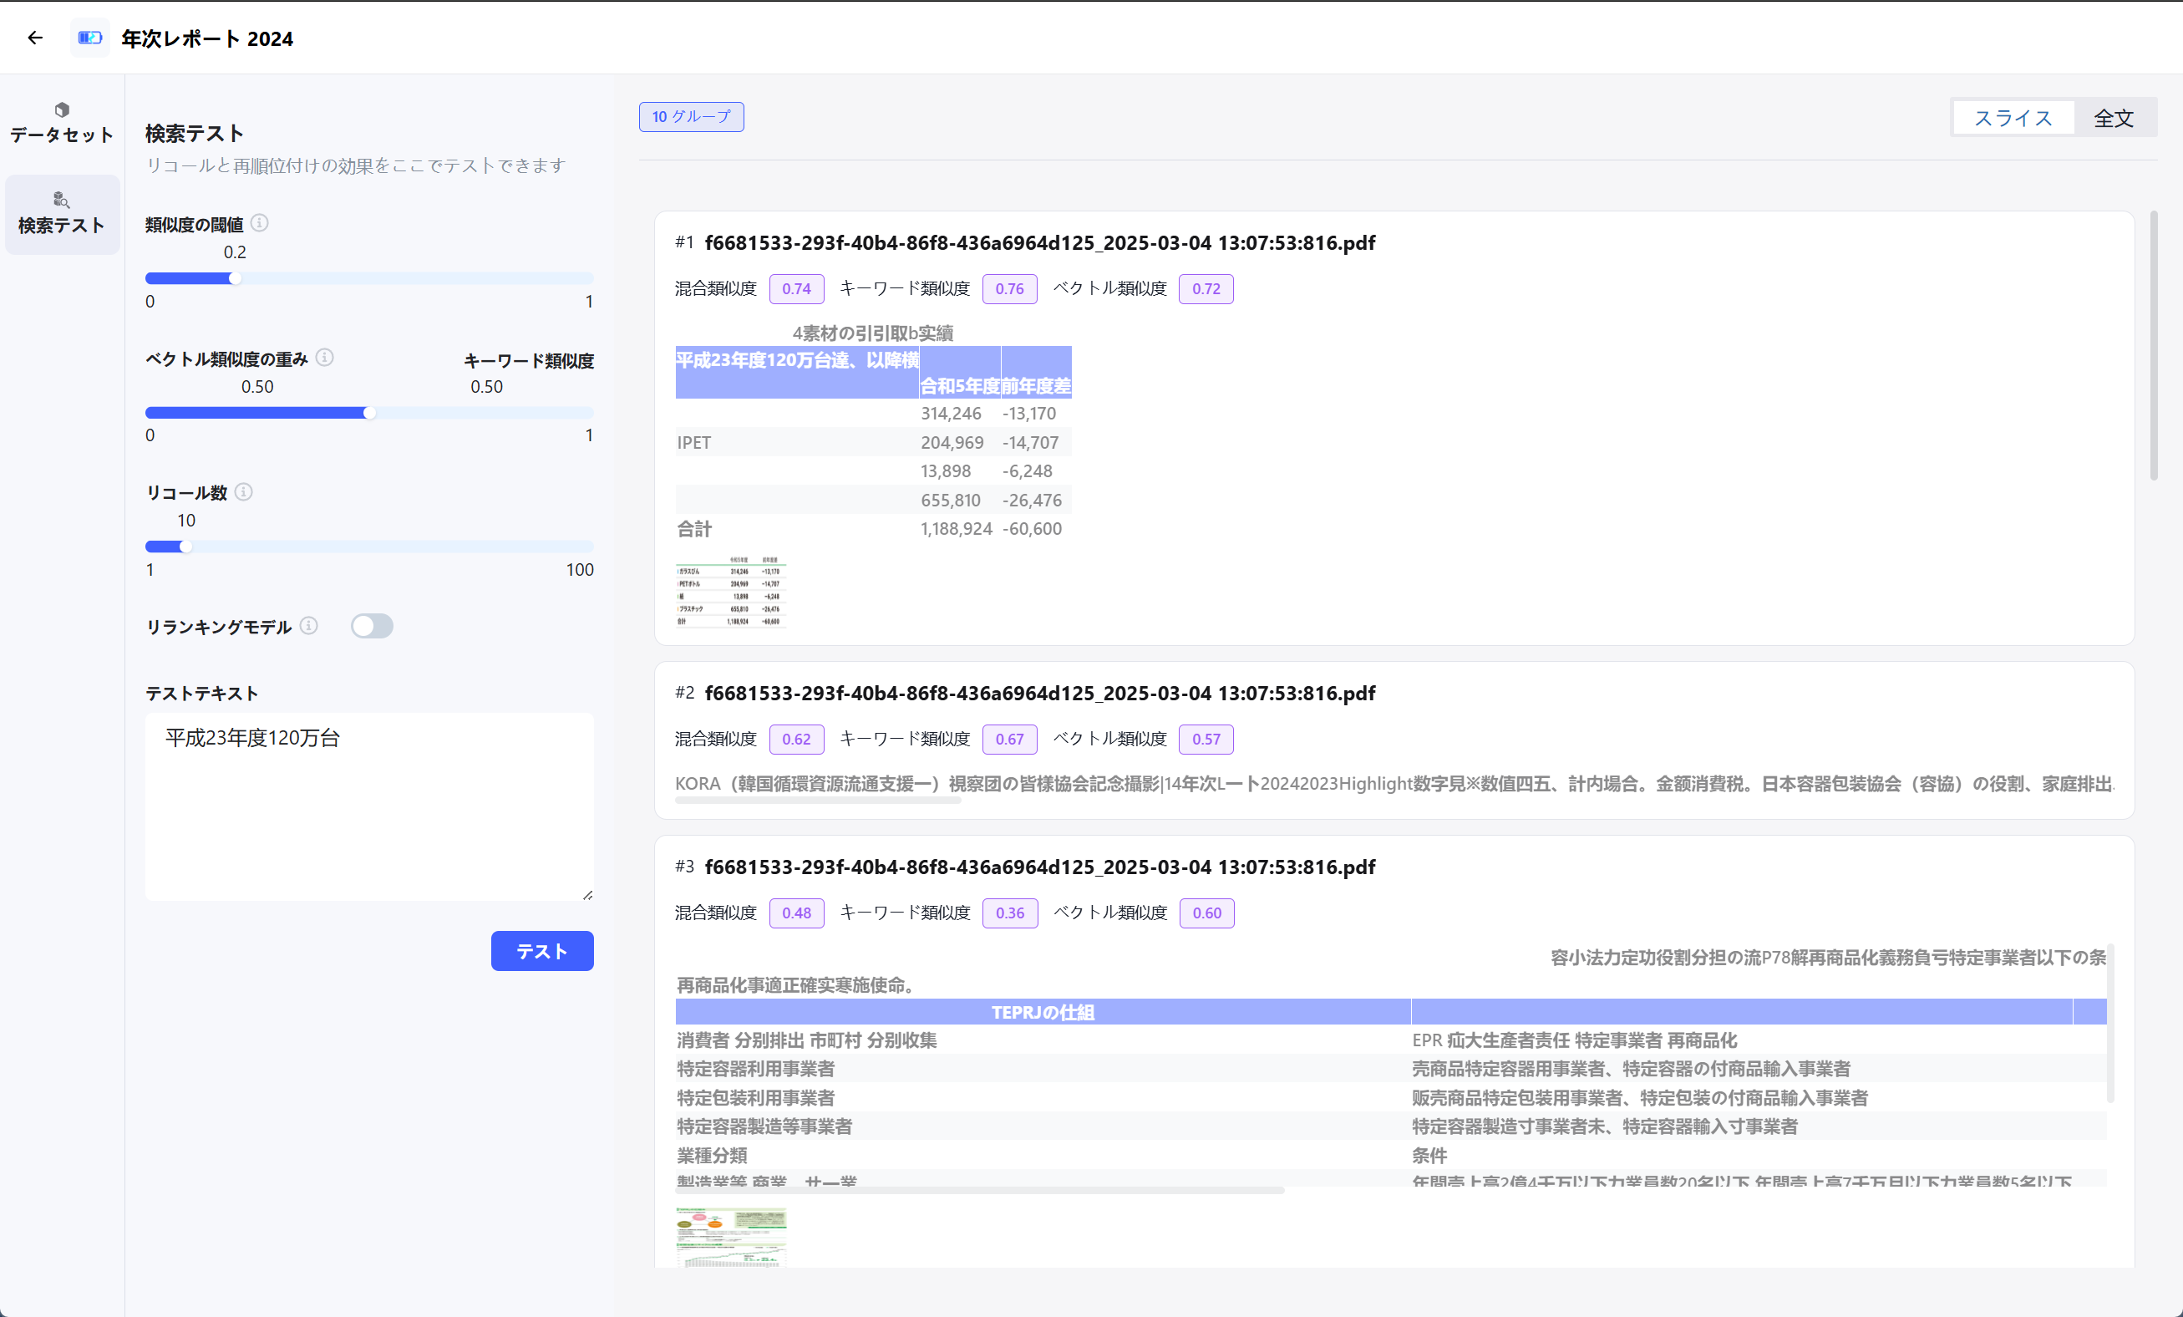Toggle the リランキングモデル switch
Viewport: 2183px width, 1317px height.
371,626
